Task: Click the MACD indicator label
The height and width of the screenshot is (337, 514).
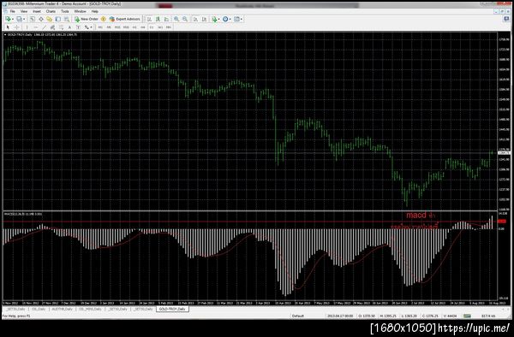Action: click(23, 214)
